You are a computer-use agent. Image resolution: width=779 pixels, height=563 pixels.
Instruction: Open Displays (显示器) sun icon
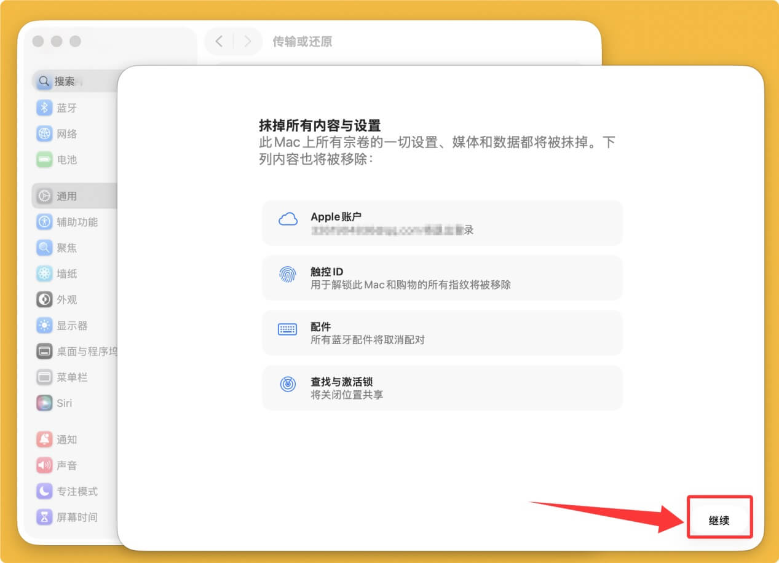pyautogui.click(x=44, y=325)
